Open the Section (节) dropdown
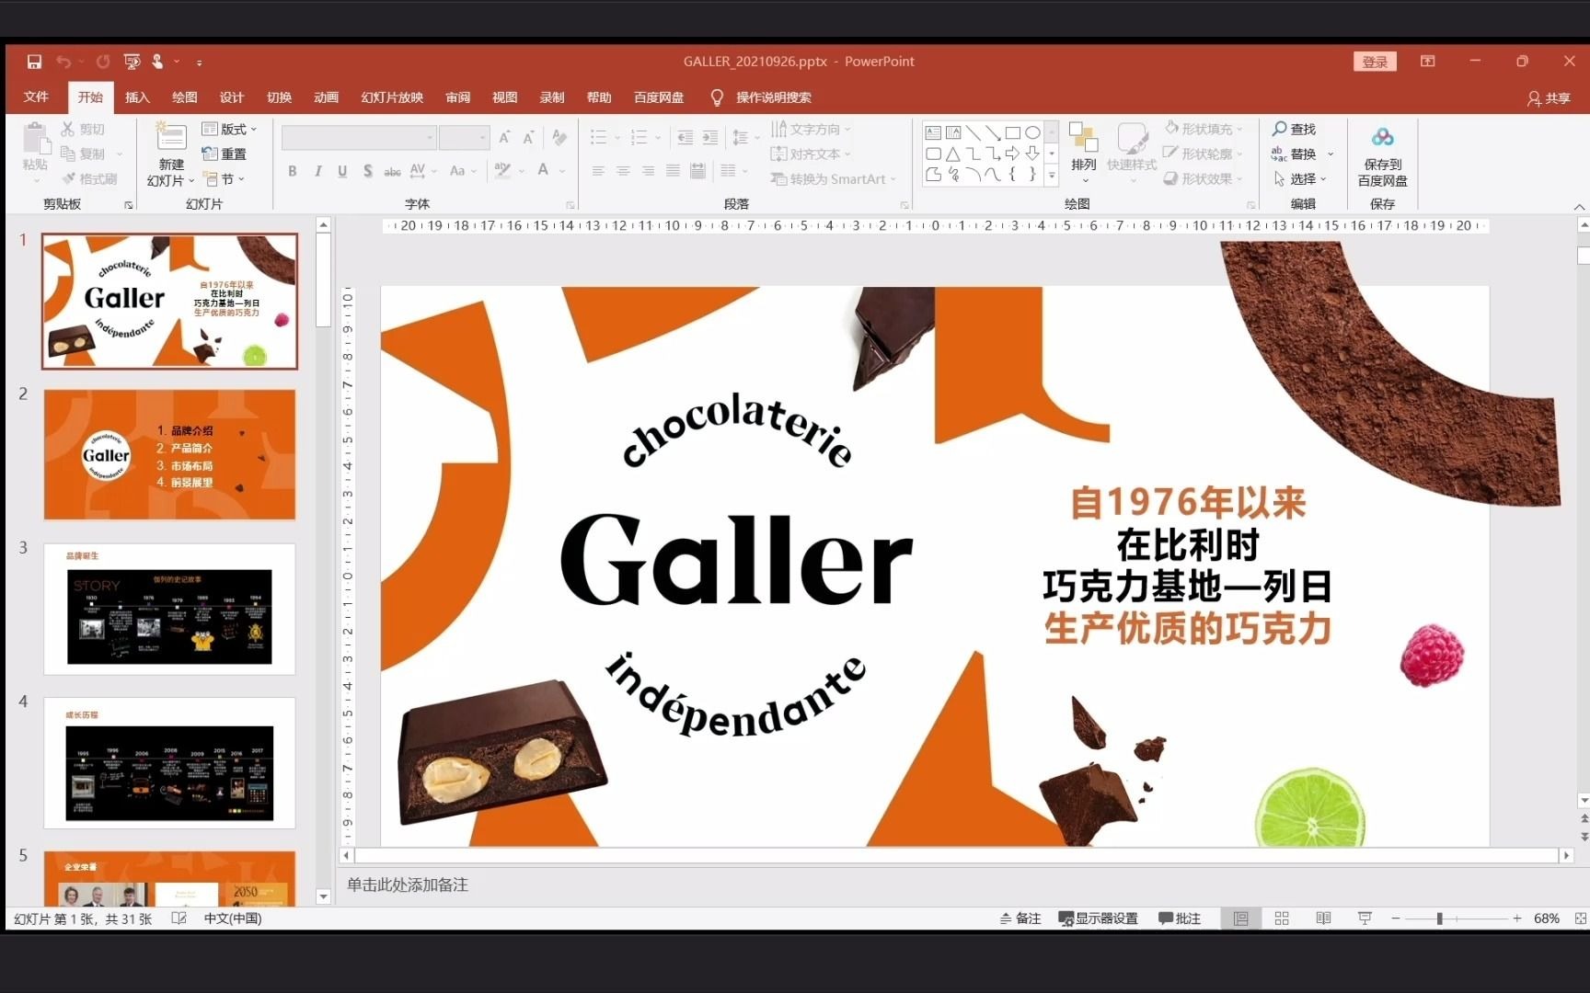The width and height of the screenshot is (1590, 993). click(225, 178)
